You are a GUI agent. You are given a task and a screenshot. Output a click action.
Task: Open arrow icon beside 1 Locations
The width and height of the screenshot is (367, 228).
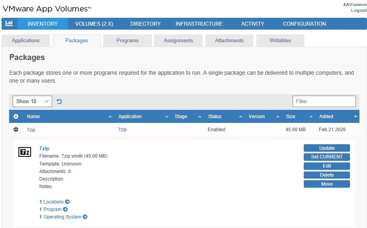click(x=67, y=202)
